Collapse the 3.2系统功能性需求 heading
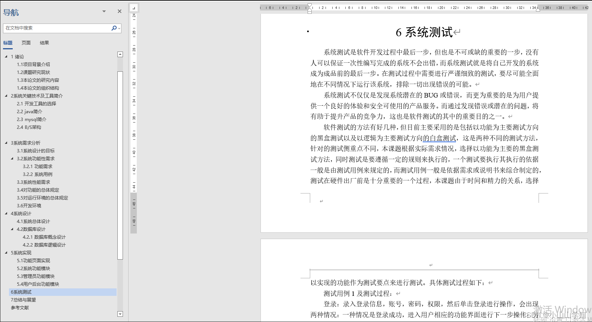 point(12,159)
